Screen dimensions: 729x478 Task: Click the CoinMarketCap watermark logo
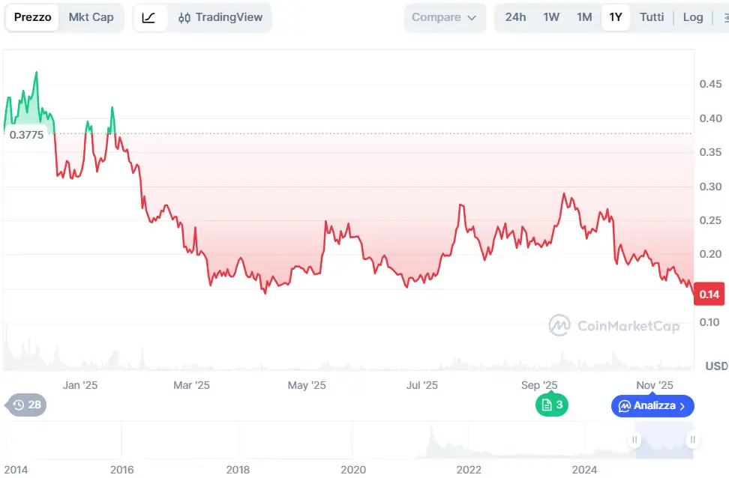[614, 325]
